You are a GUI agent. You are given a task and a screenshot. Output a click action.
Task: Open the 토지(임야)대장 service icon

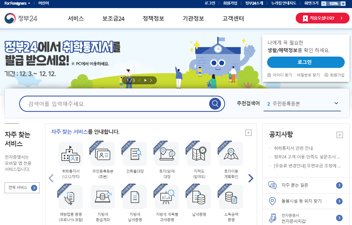point(167,154)
